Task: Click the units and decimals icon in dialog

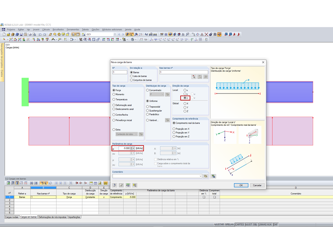Action: (128, 185)
